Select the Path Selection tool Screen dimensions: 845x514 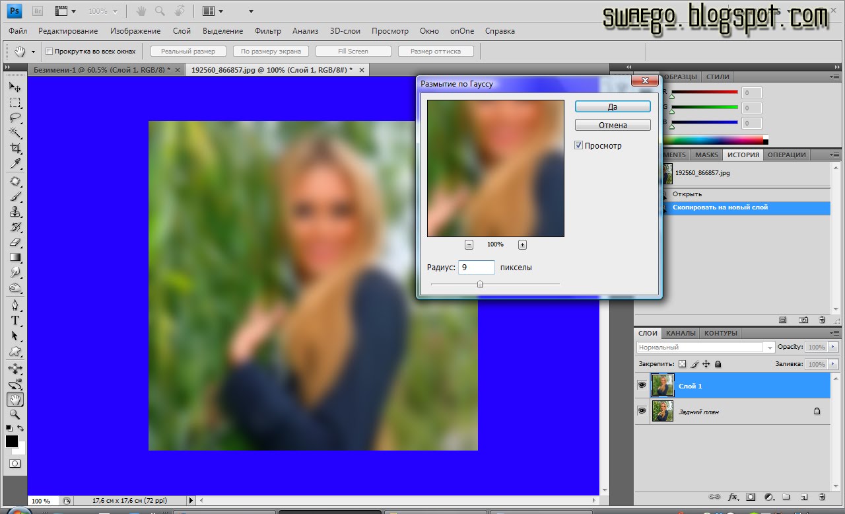(15, 336)
